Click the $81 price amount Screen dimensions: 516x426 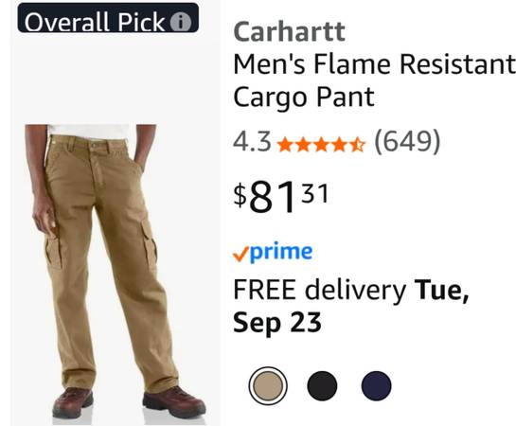[x=280, y=196]
